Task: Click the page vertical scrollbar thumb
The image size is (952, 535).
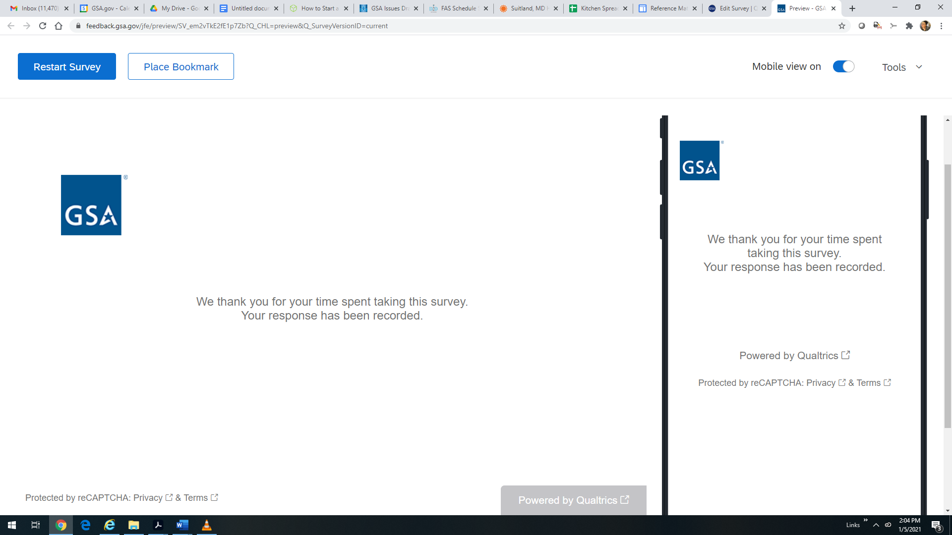Action: click(948, 297)
